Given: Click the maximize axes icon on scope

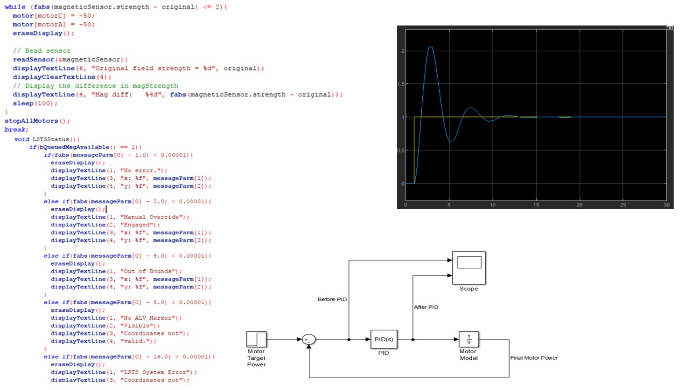Looking at the screenshot, I should tap(670, 28).
